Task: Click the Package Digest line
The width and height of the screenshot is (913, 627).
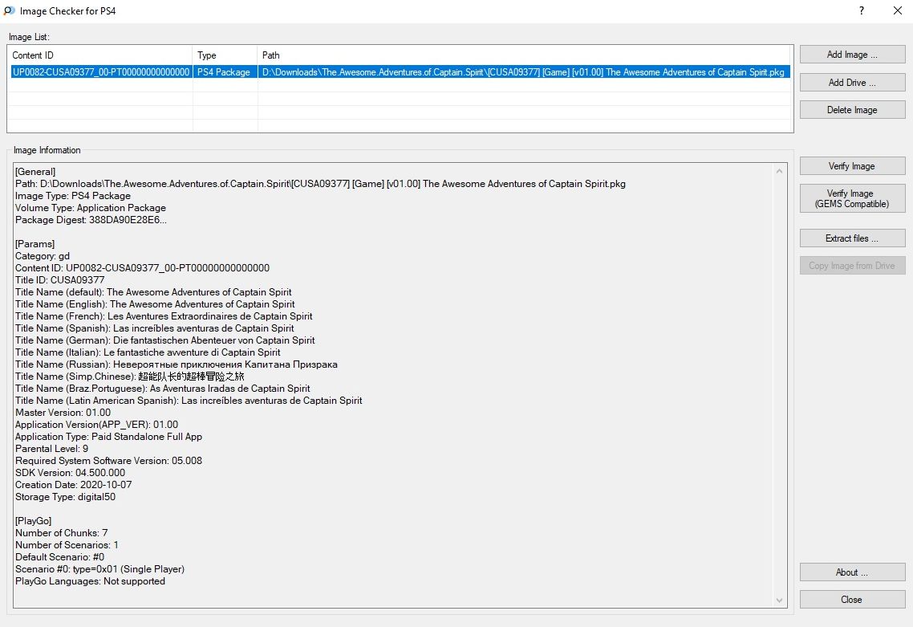Action: [91, 220]
